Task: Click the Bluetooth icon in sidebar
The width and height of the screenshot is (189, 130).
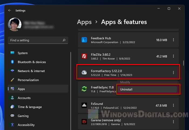Action: [x=12, y=62]
